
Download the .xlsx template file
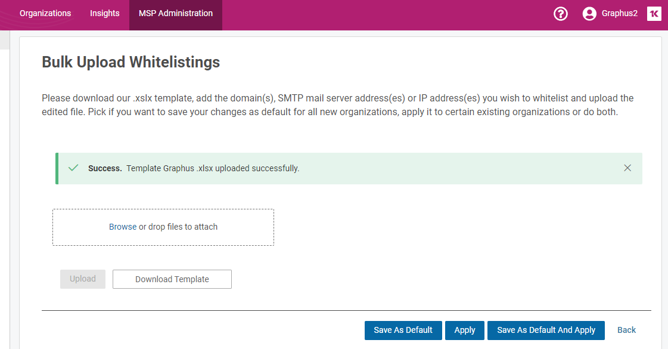(x=172, y=279)
